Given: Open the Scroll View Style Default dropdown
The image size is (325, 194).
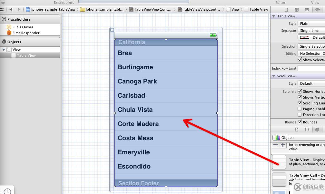Looking at the screenshot, I should tap(311, 83).
